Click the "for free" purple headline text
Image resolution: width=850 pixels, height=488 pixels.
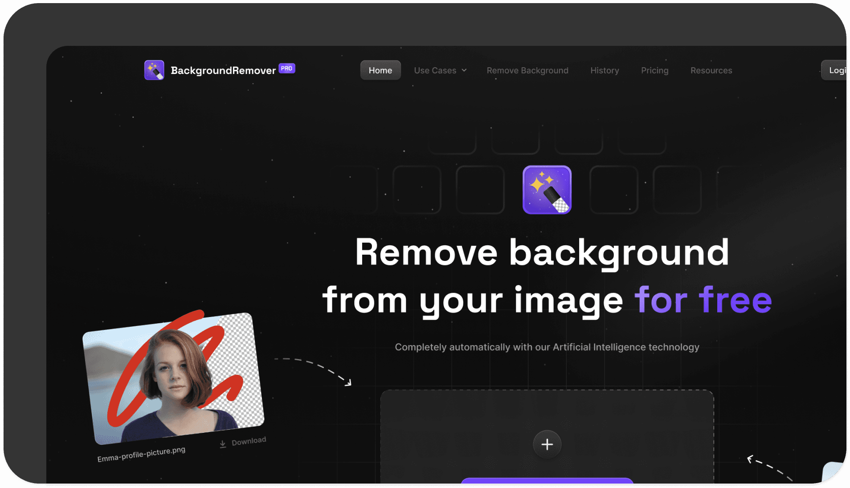point(703,300)
